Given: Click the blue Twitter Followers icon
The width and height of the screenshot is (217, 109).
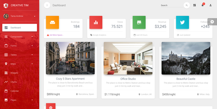Looking at the screenshot, I should tap(182, 22).
